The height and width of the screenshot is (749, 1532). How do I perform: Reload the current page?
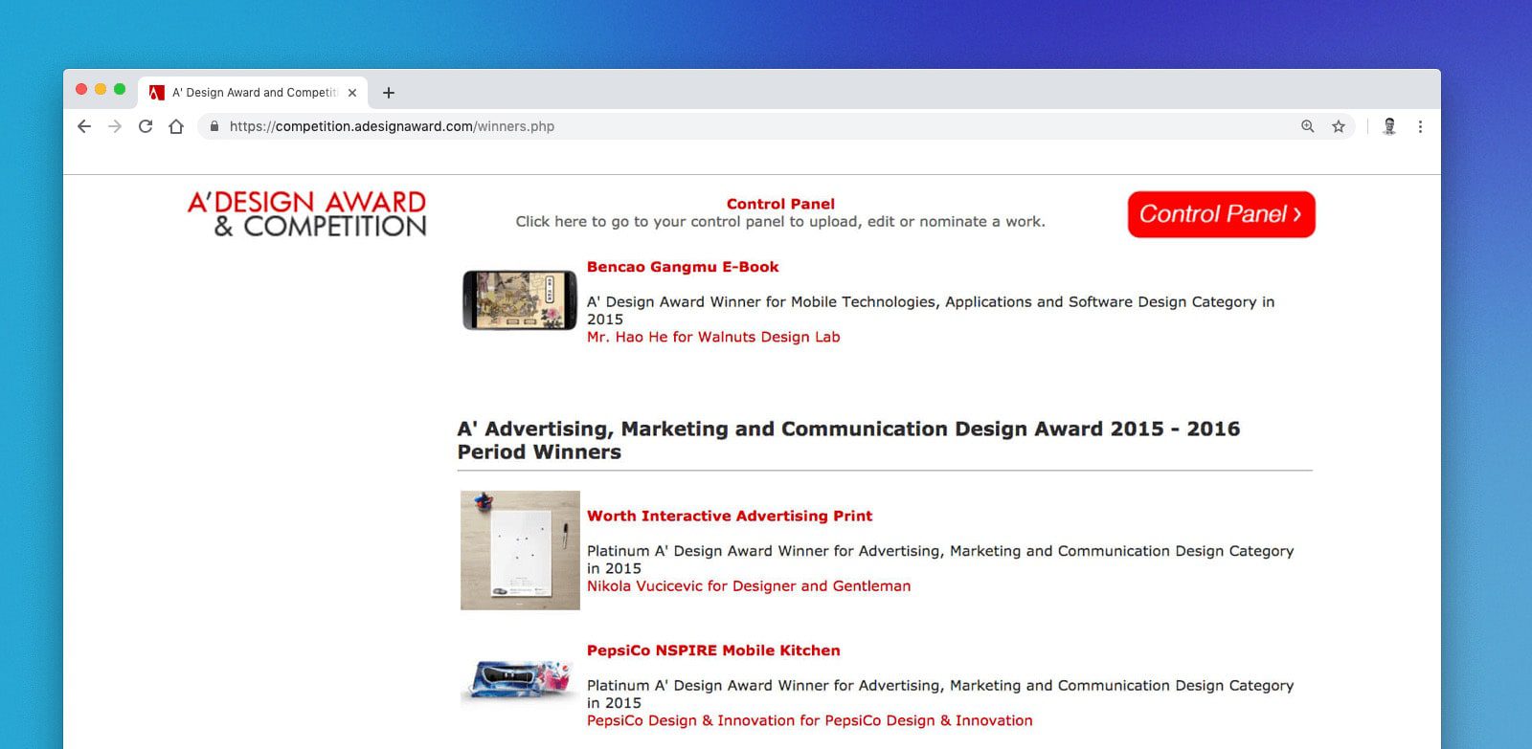(x=146, y=126)
